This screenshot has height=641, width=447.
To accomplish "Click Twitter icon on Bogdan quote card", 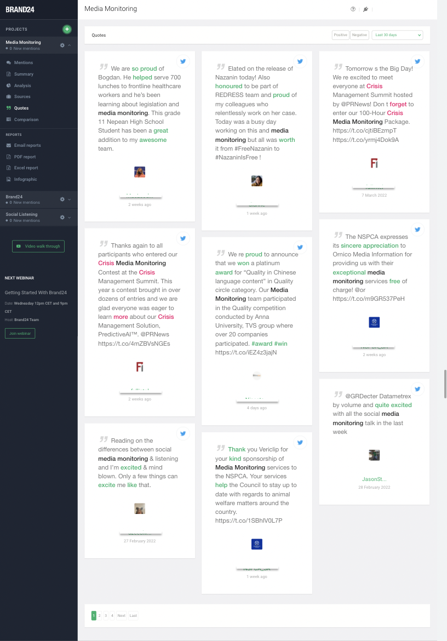I will pos(183,61).
